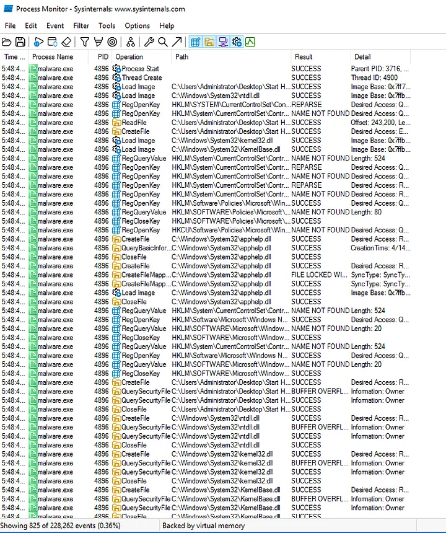Sort by the PID column header
Screen dimensions: 446x533
[100, 57]
